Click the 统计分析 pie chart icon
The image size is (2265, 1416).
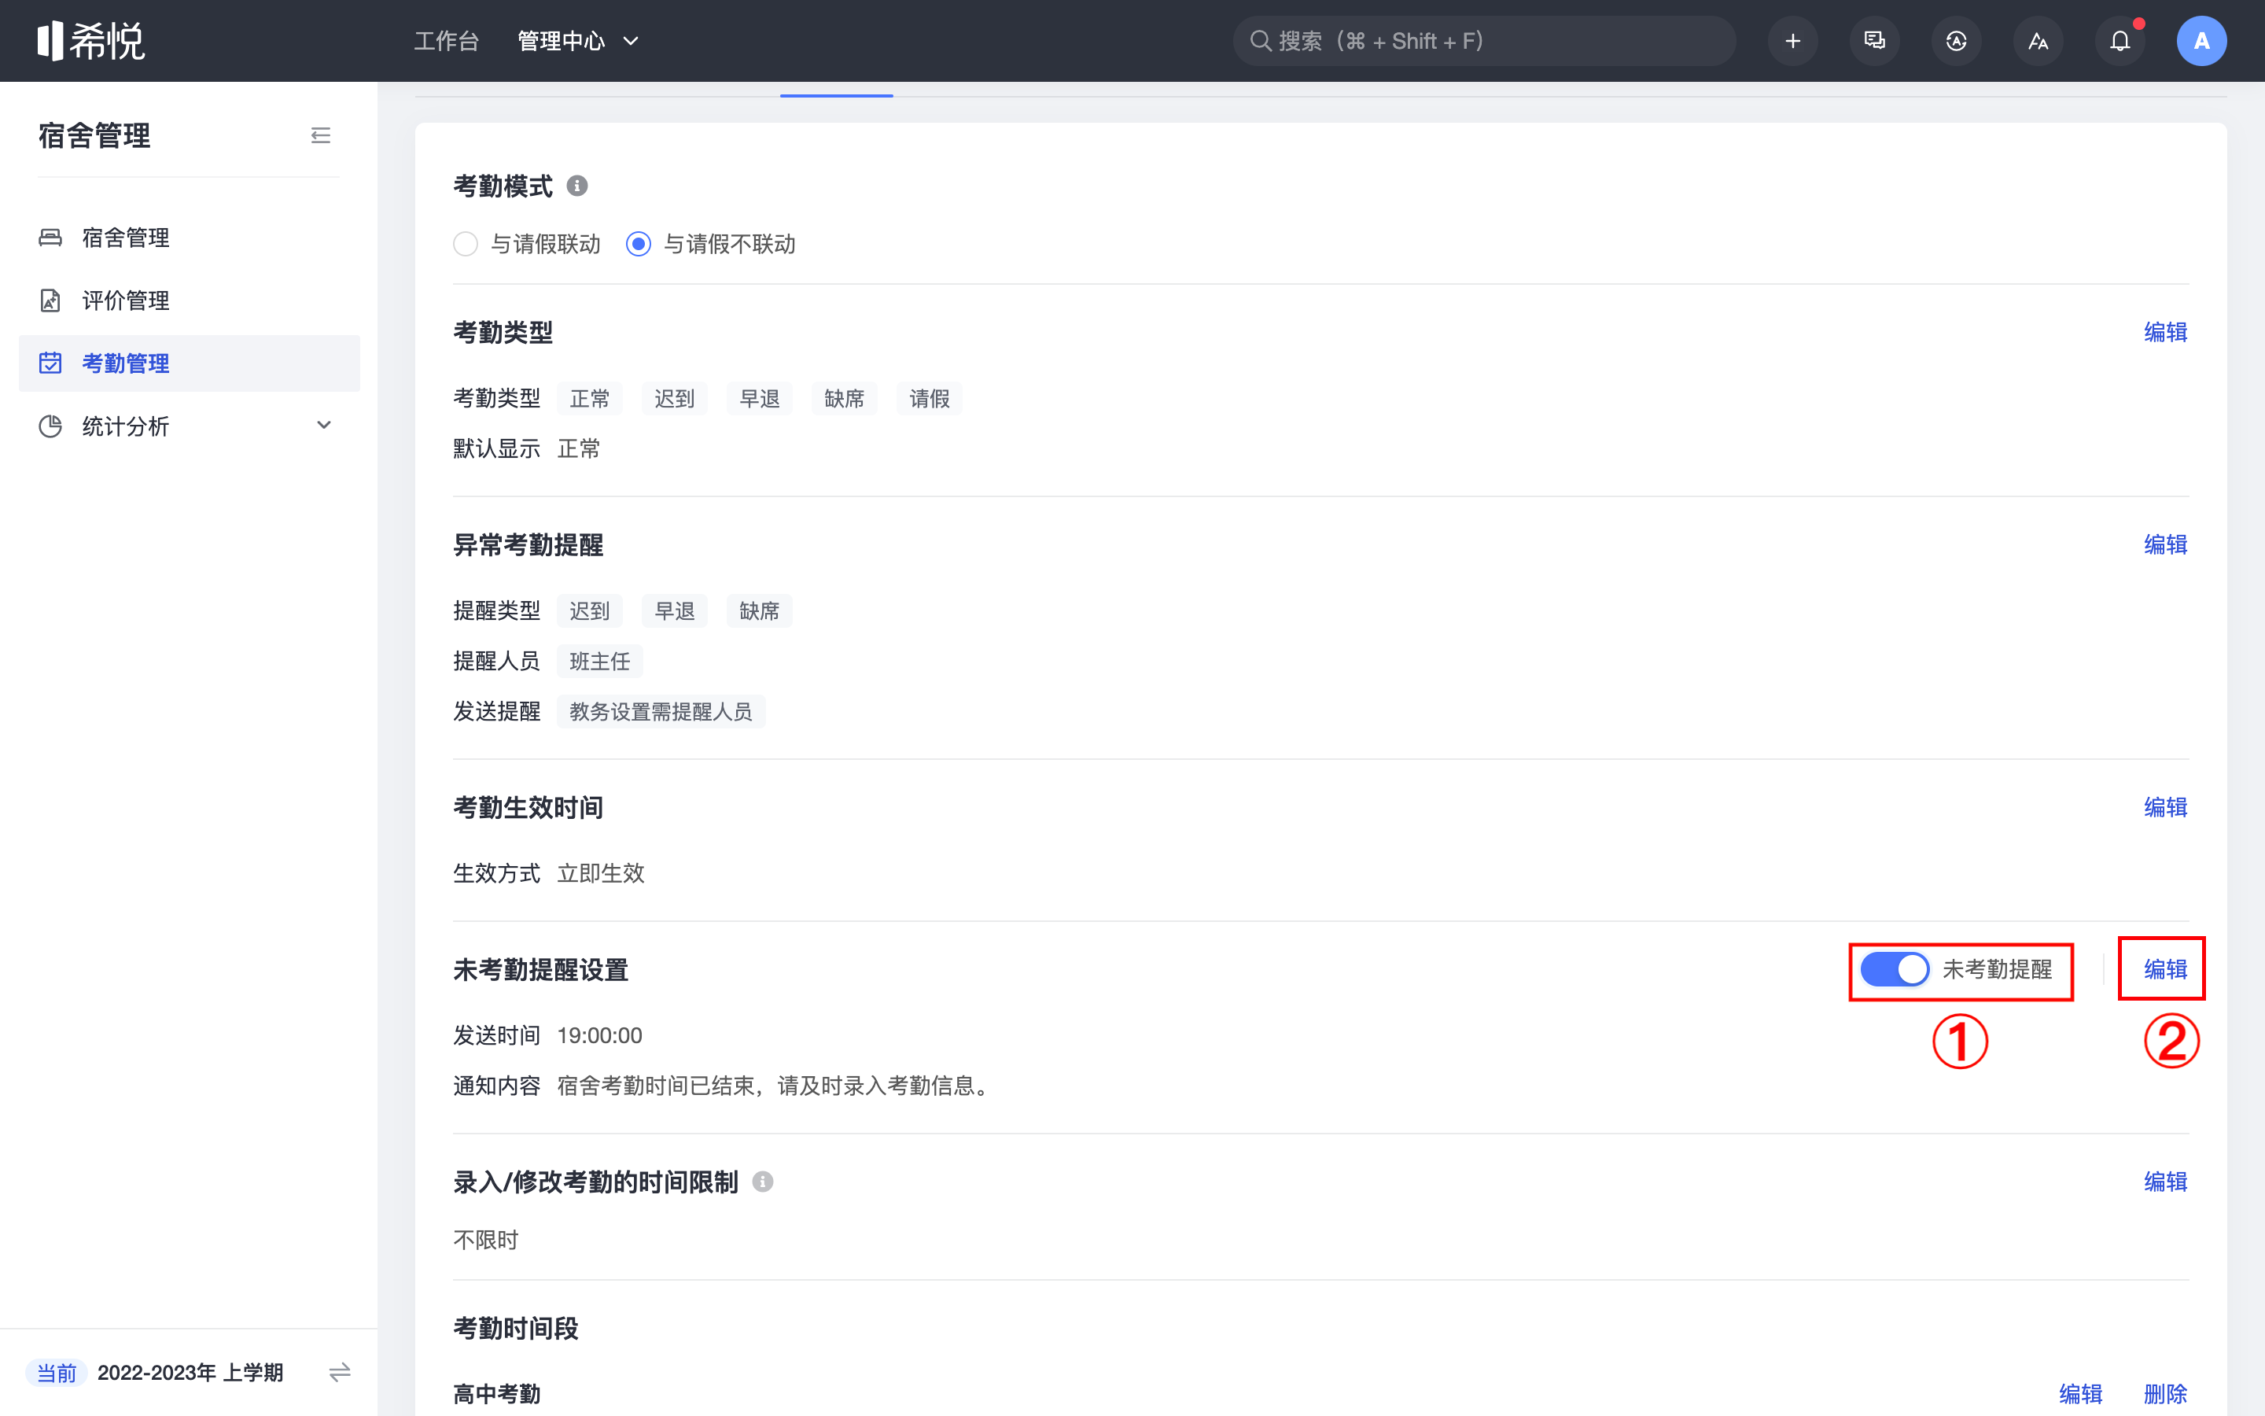[50, 426]
